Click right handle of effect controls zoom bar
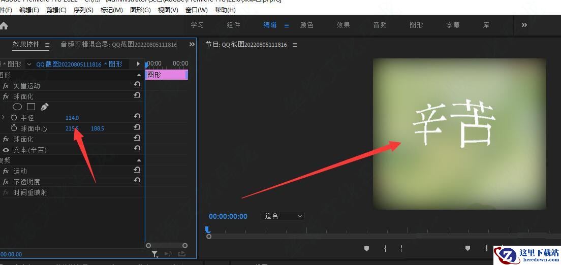Viewport: 561px width, 265px height. 185,245
